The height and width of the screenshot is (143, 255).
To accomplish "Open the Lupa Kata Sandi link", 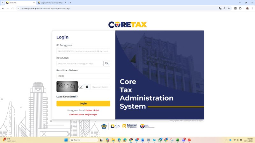I will [67, 97].
